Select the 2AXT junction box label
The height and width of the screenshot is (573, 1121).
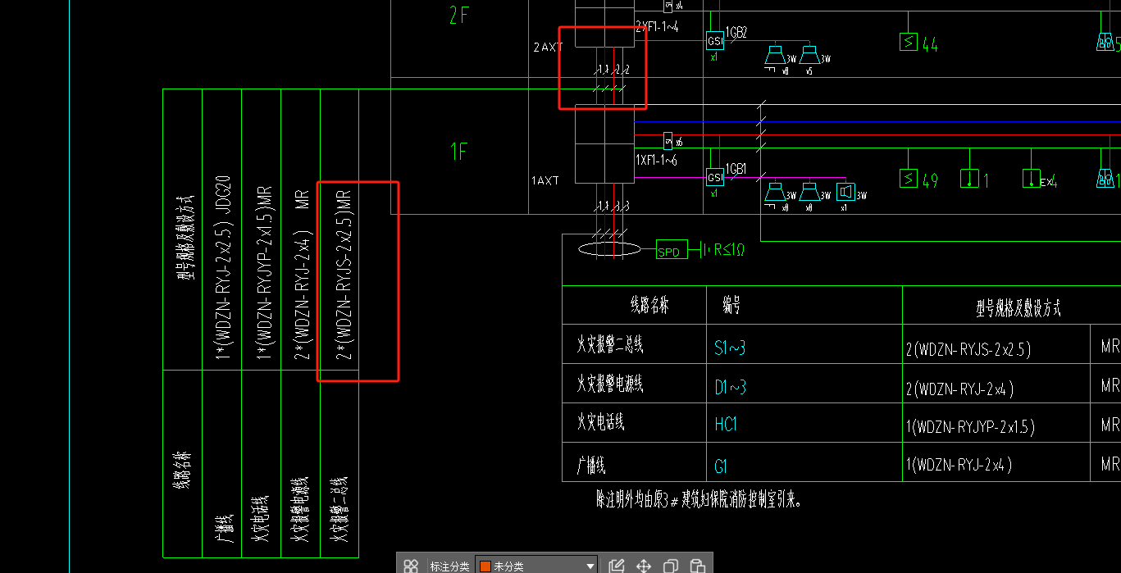pyautogui.click(x=549, y=47)
